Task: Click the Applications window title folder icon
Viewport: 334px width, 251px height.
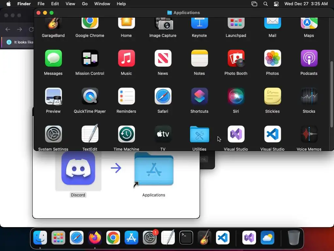Action: (x=170, y=13)
